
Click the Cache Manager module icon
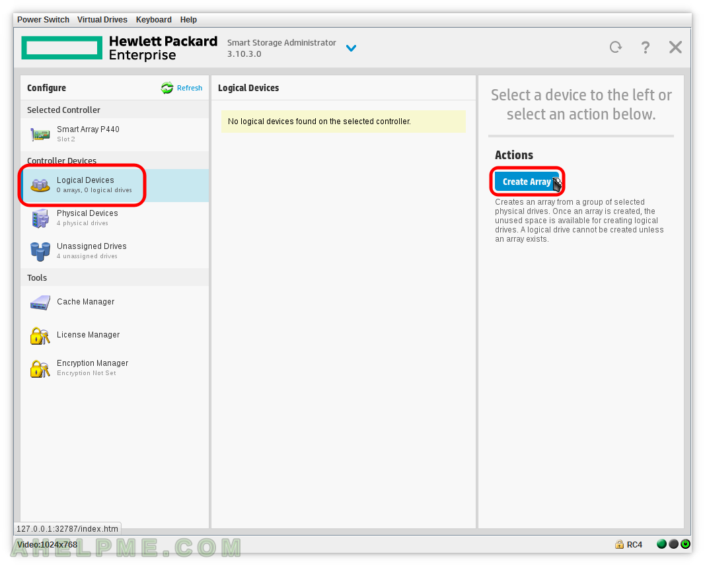point(40,302)
